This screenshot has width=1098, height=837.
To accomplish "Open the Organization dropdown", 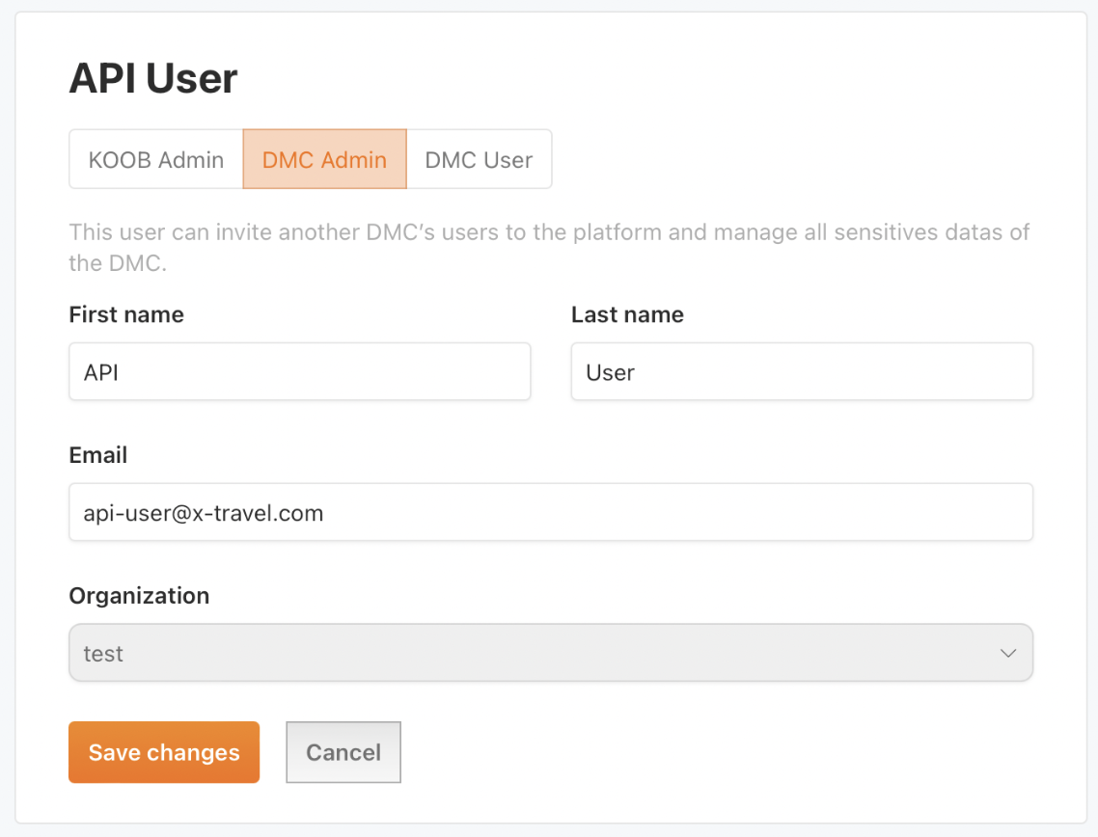I will [x=550, y=653].
